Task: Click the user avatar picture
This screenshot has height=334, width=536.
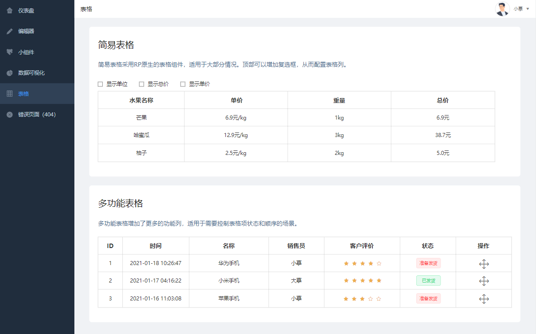Action: pos(502,9)
